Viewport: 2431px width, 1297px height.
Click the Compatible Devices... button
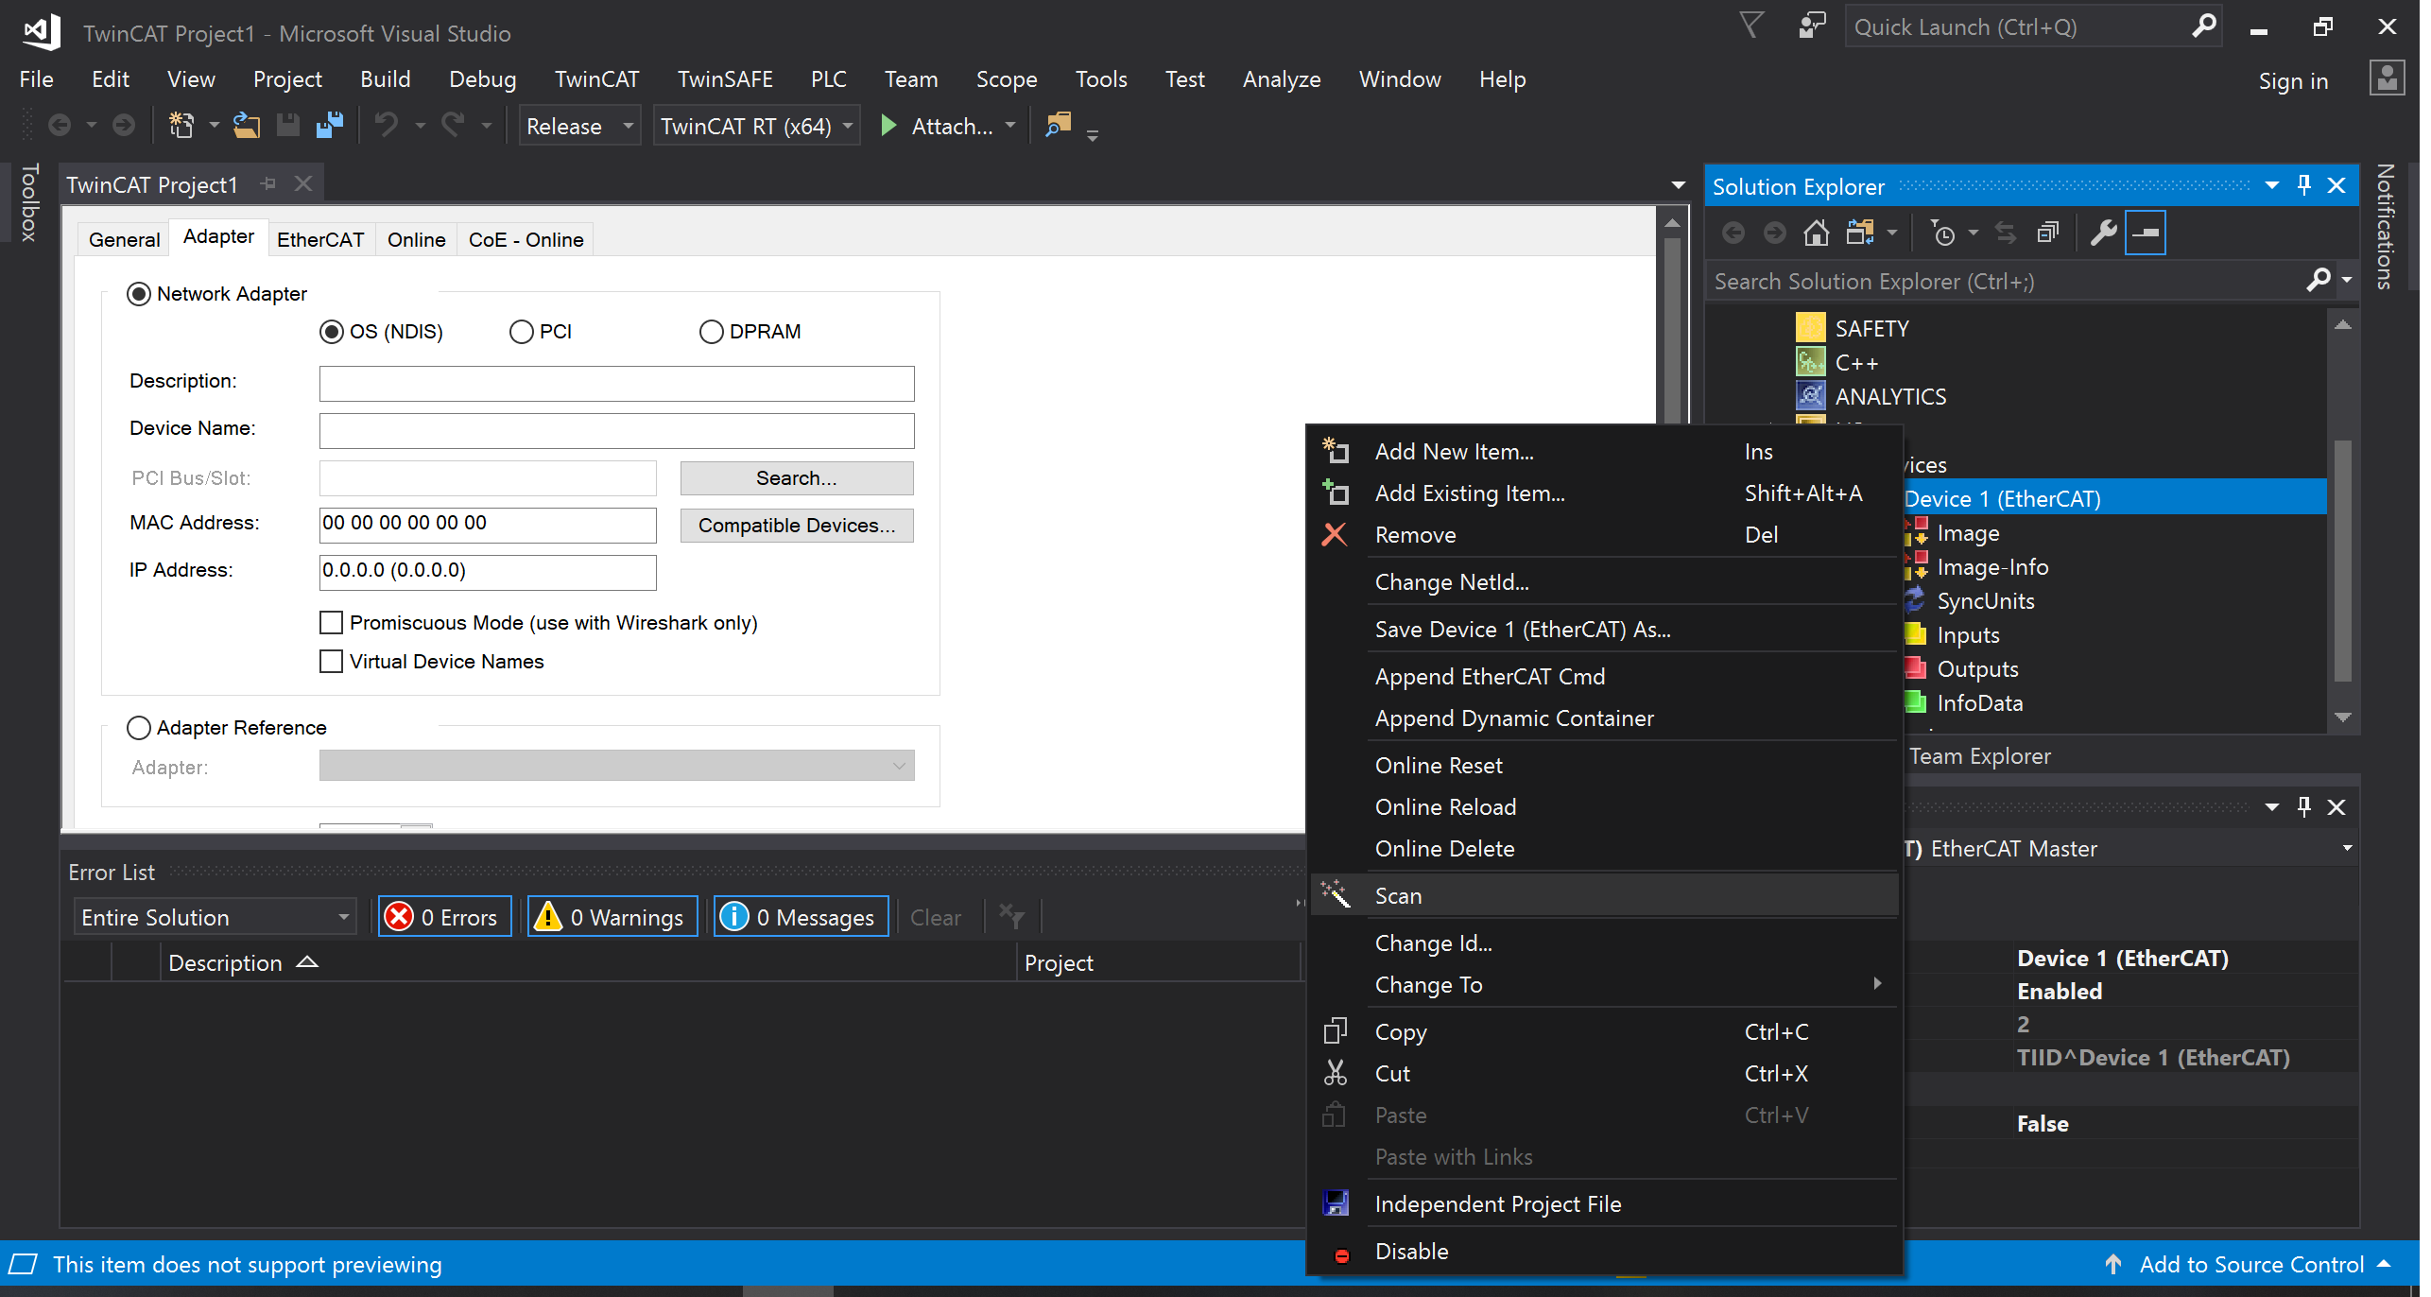pos(797,526)
